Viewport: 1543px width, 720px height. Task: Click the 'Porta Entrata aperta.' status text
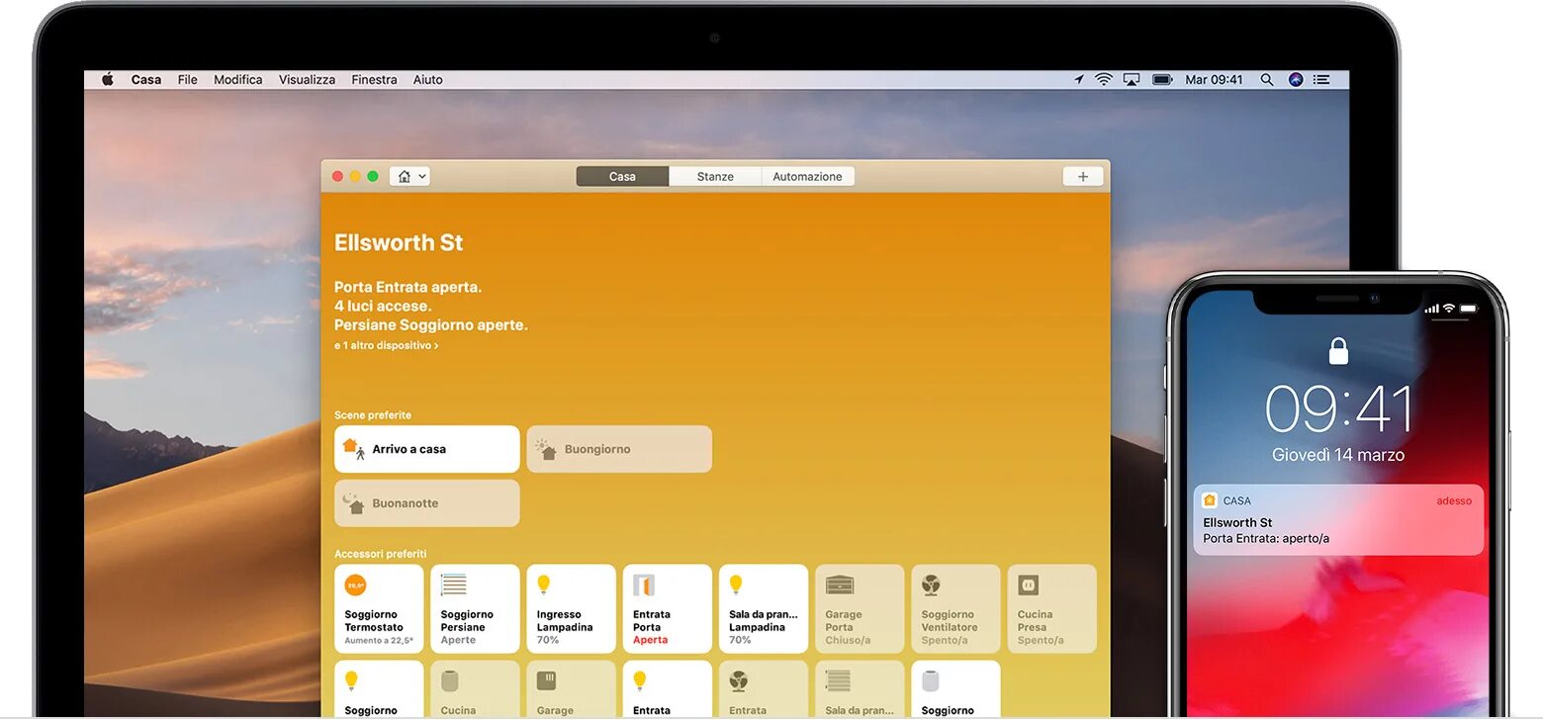coord(408,287)
